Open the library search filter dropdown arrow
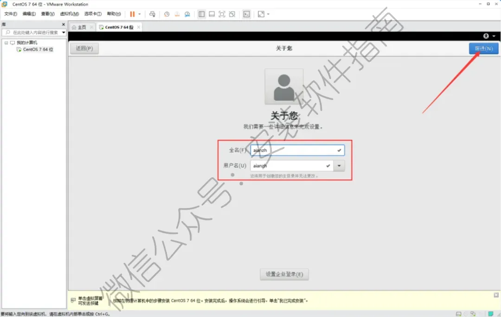 63,32
